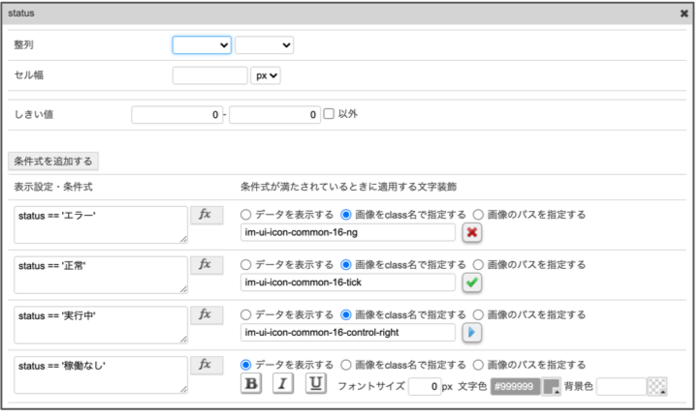Image resolution: width=700 pixels, height=417 pixels.
Task: Select '画像のパスを指定する' for the 正常 condition
Action: click(x=479, y=264)
